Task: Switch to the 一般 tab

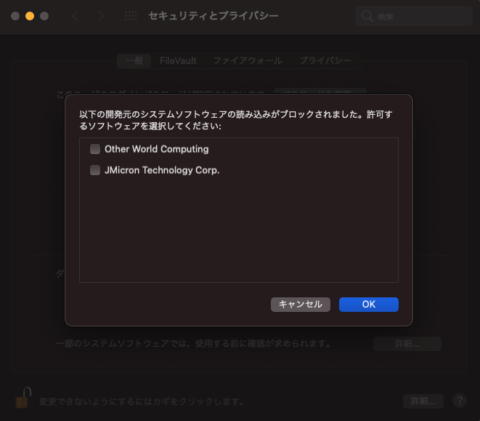Action: tap(134, 60)
